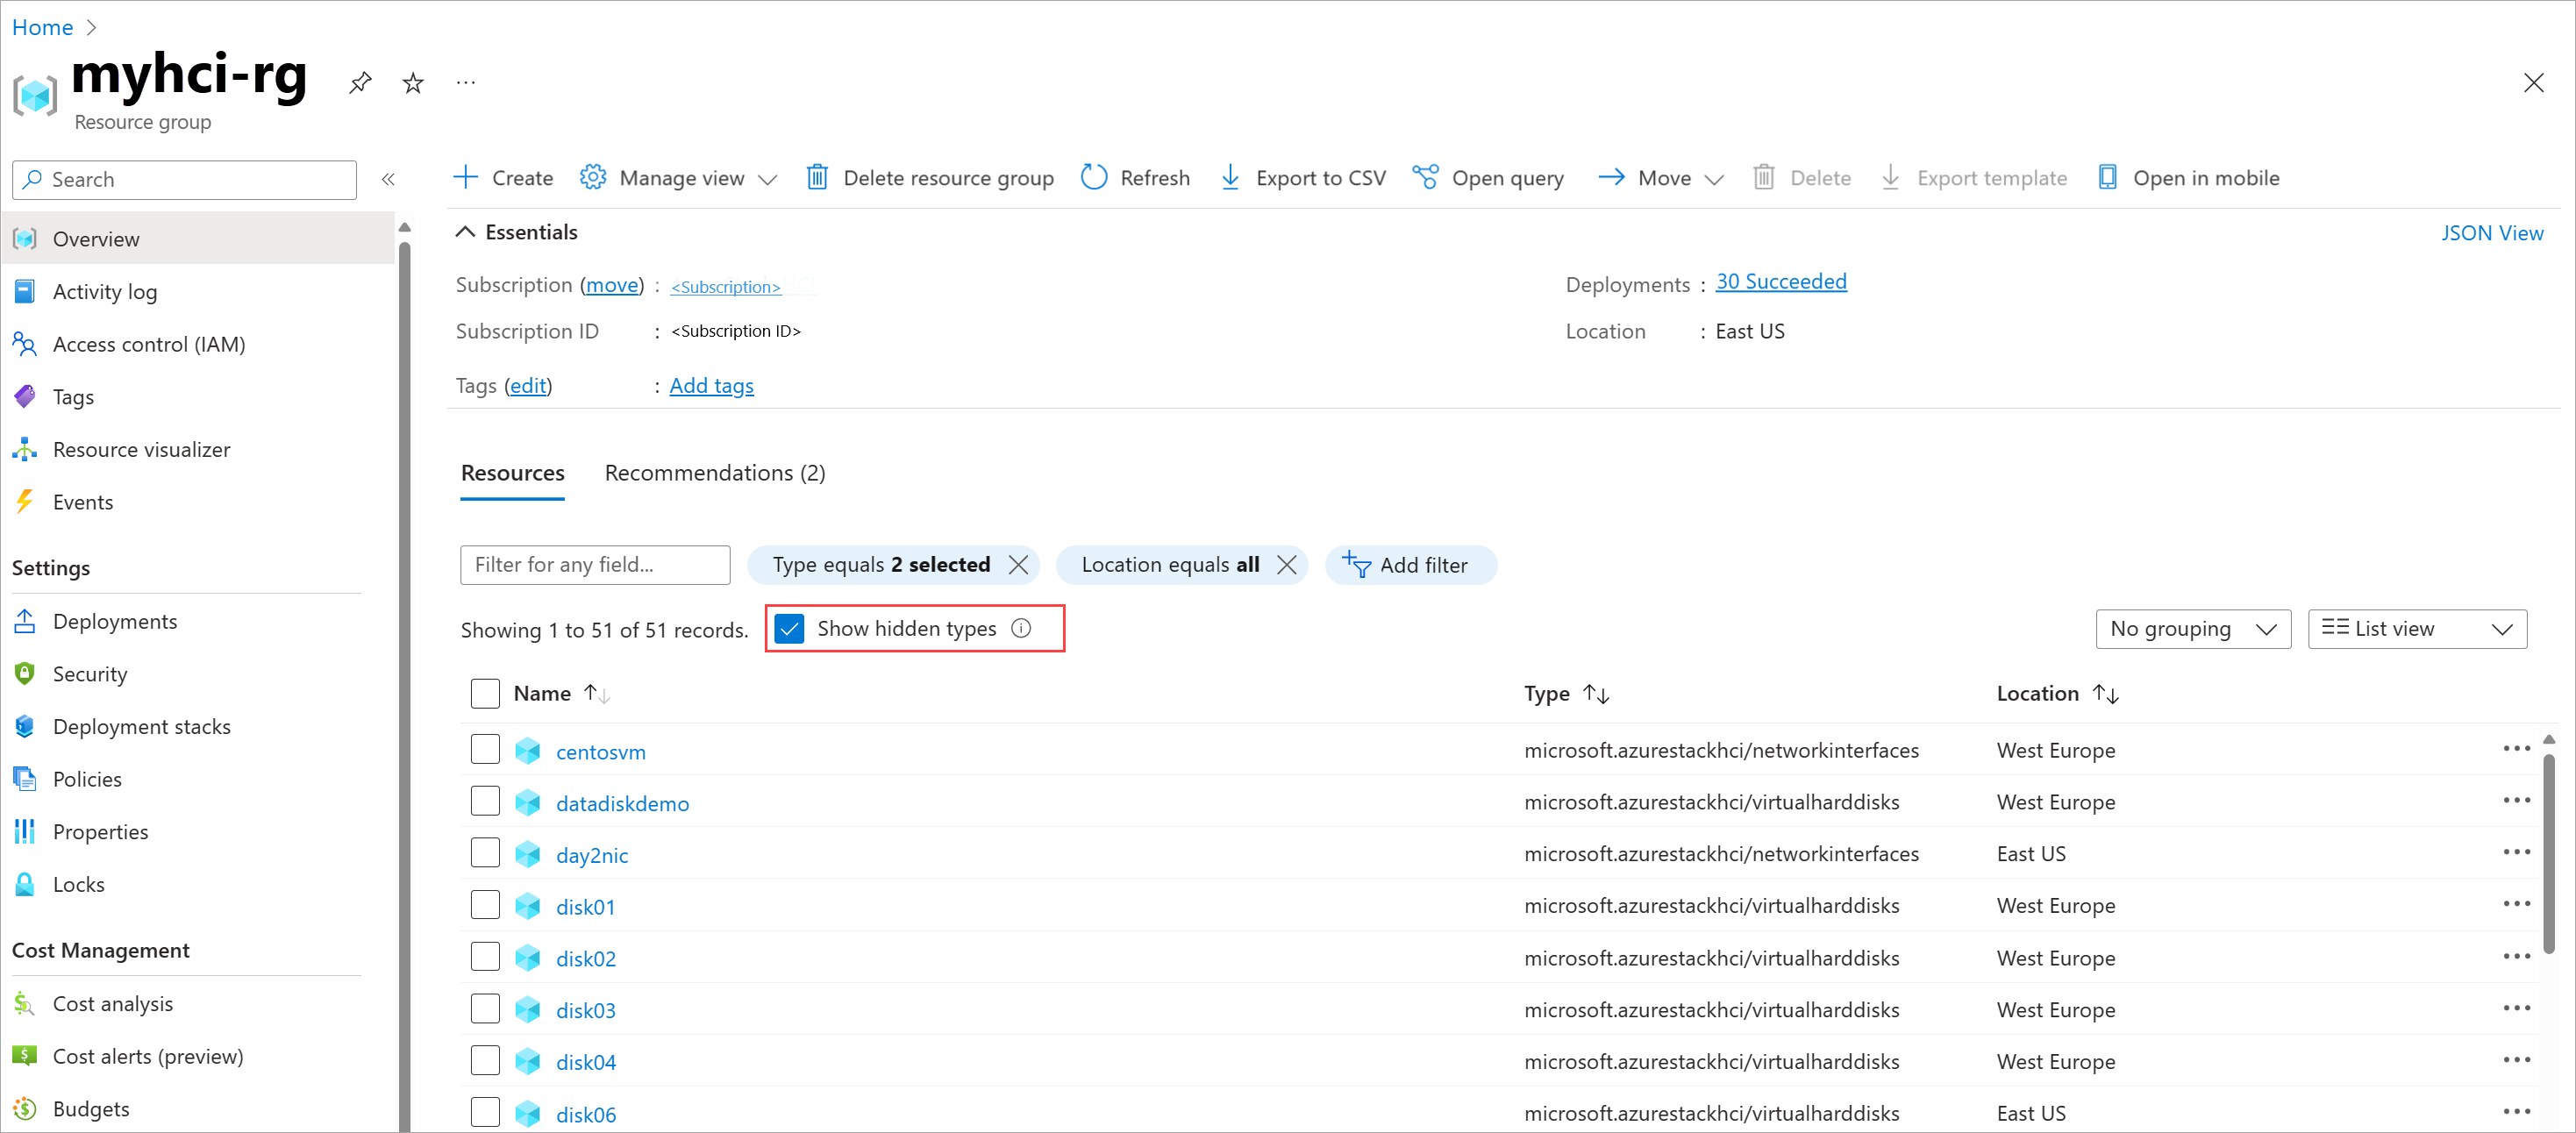This screenshot has width=2576, height=1133.
Task: Check the disk04 row checkbox
Action: (485, 1061)
